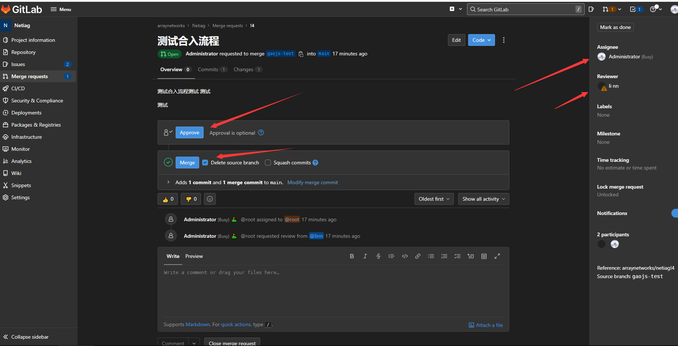Open Analytics chart item in sidebar

click(x=21, y=161)
